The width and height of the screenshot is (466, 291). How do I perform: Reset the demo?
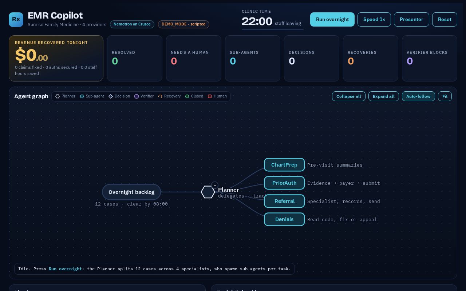pyautogui.click(x=445, y=19)
